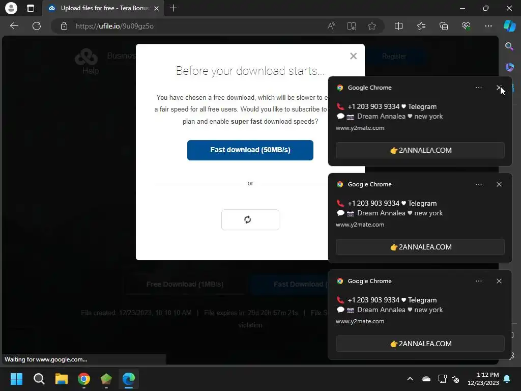This screenshot has height=391, width=521.
Task: Dismiss the middle Google Chrome notification
Action: pos(499,184)
